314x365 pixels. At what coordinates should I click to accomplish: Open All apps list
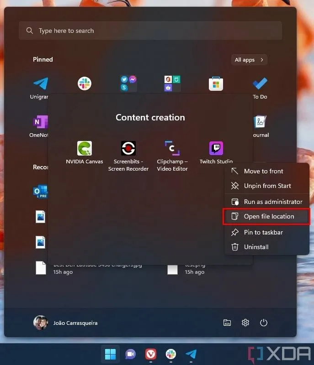click(249, 60)
